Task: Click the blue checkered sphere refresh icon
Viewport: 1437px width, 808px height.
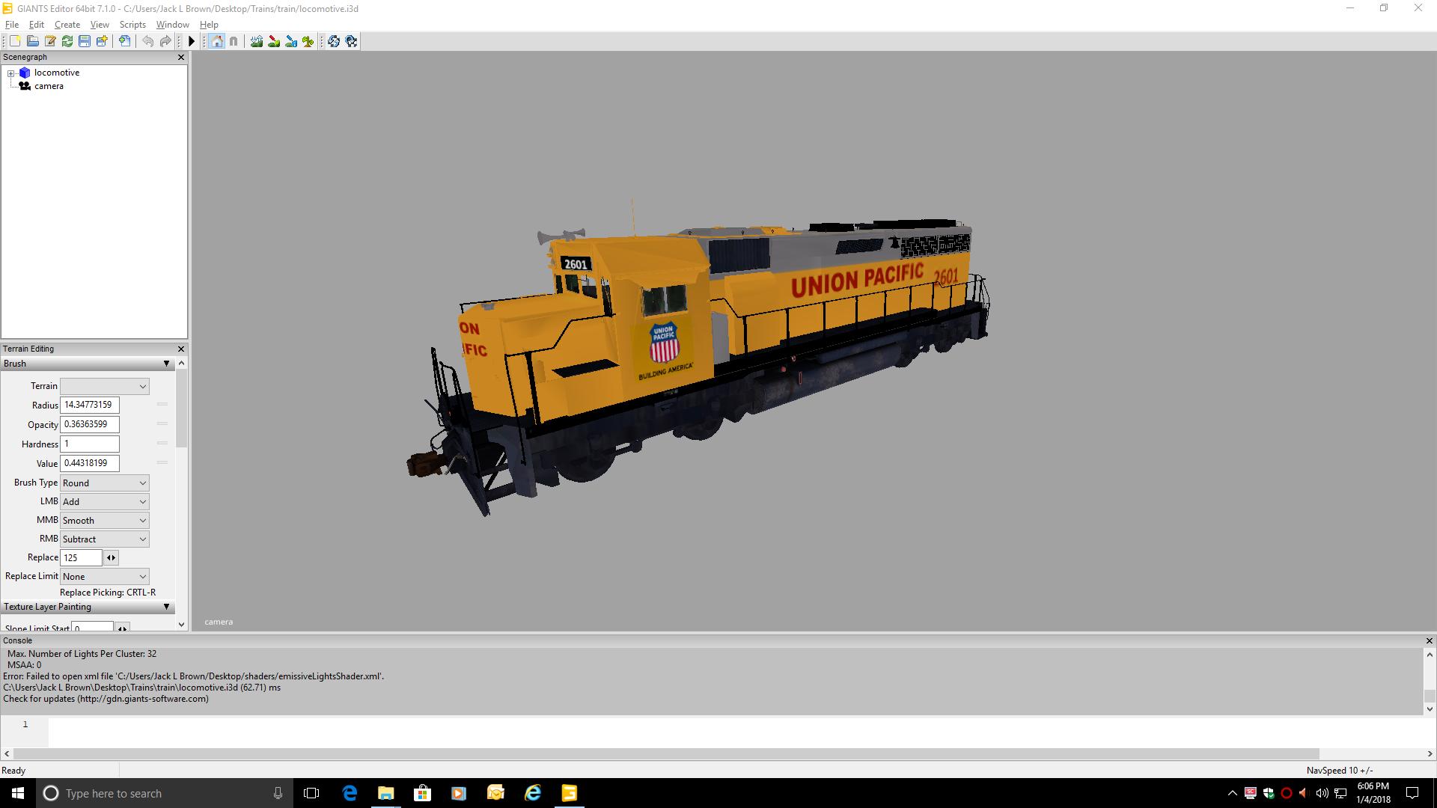Action: pyautogui.click(x=334, y=41)
